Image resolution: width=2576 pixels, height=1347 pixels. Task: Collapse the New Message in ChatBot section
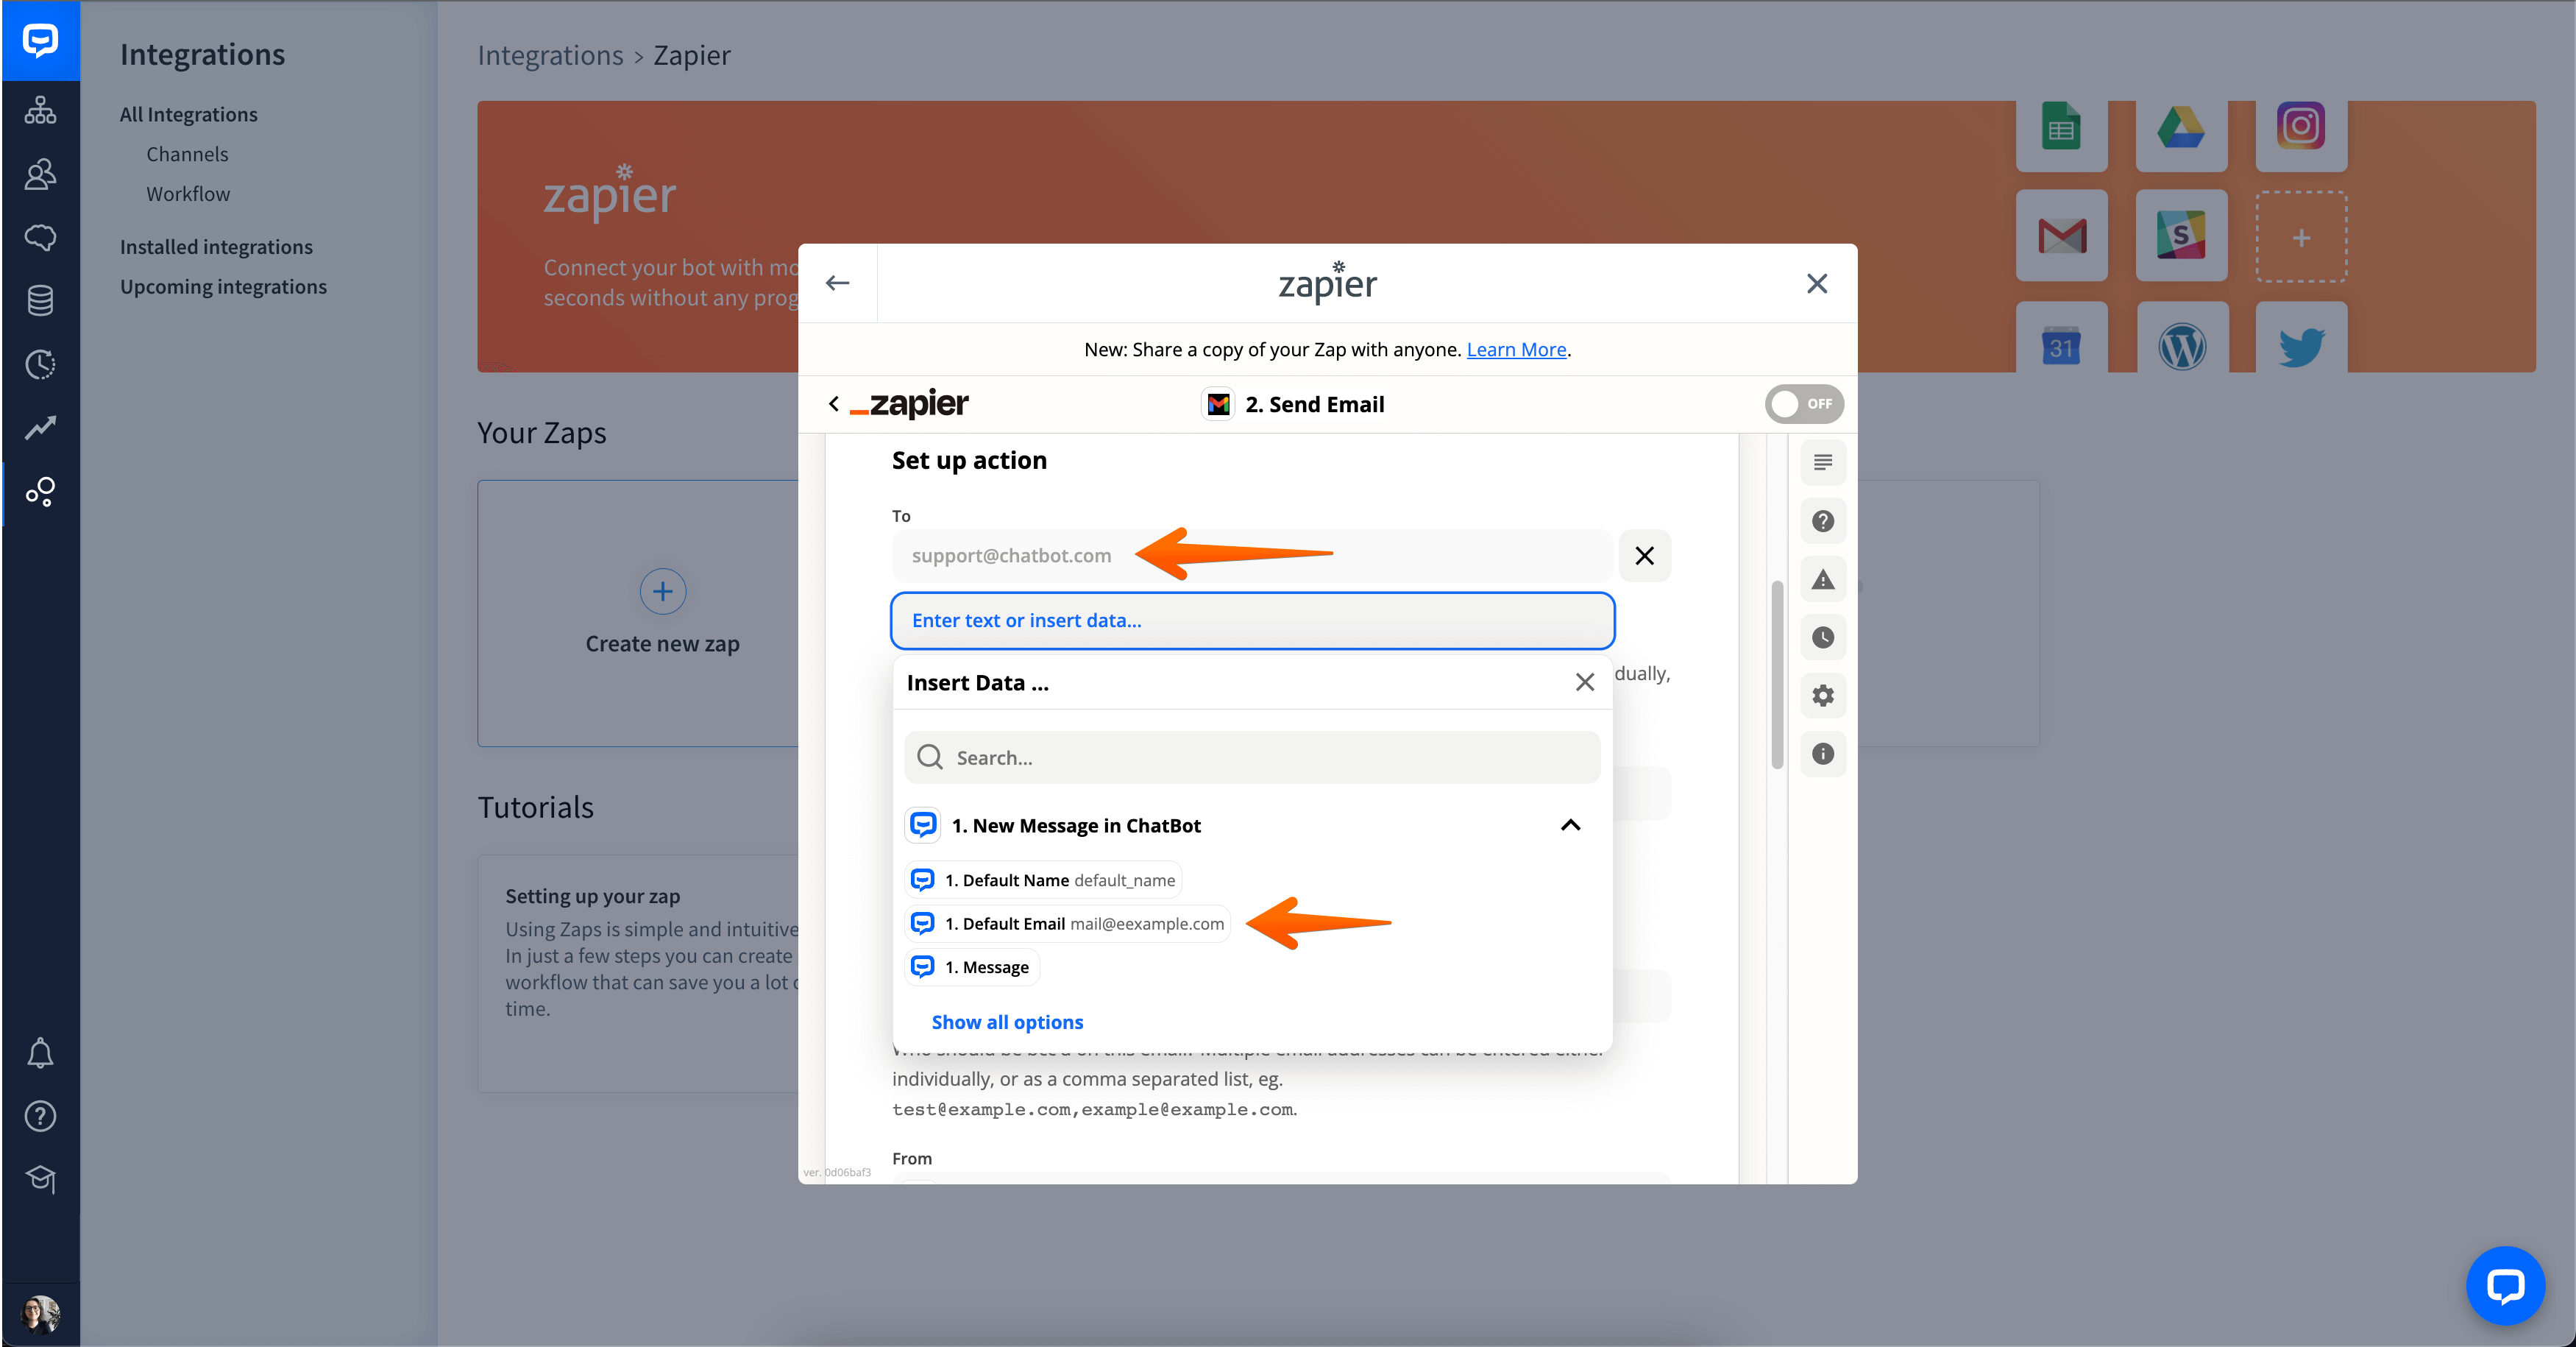point(1570,824)
